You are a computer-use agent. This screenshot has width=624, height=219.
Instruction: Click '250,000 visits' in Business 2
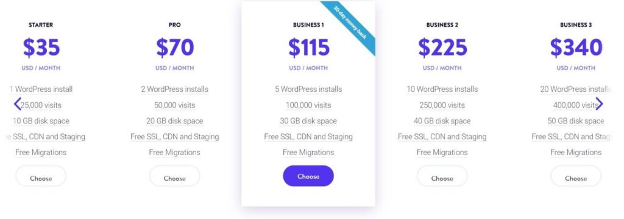tap(442, 105)
